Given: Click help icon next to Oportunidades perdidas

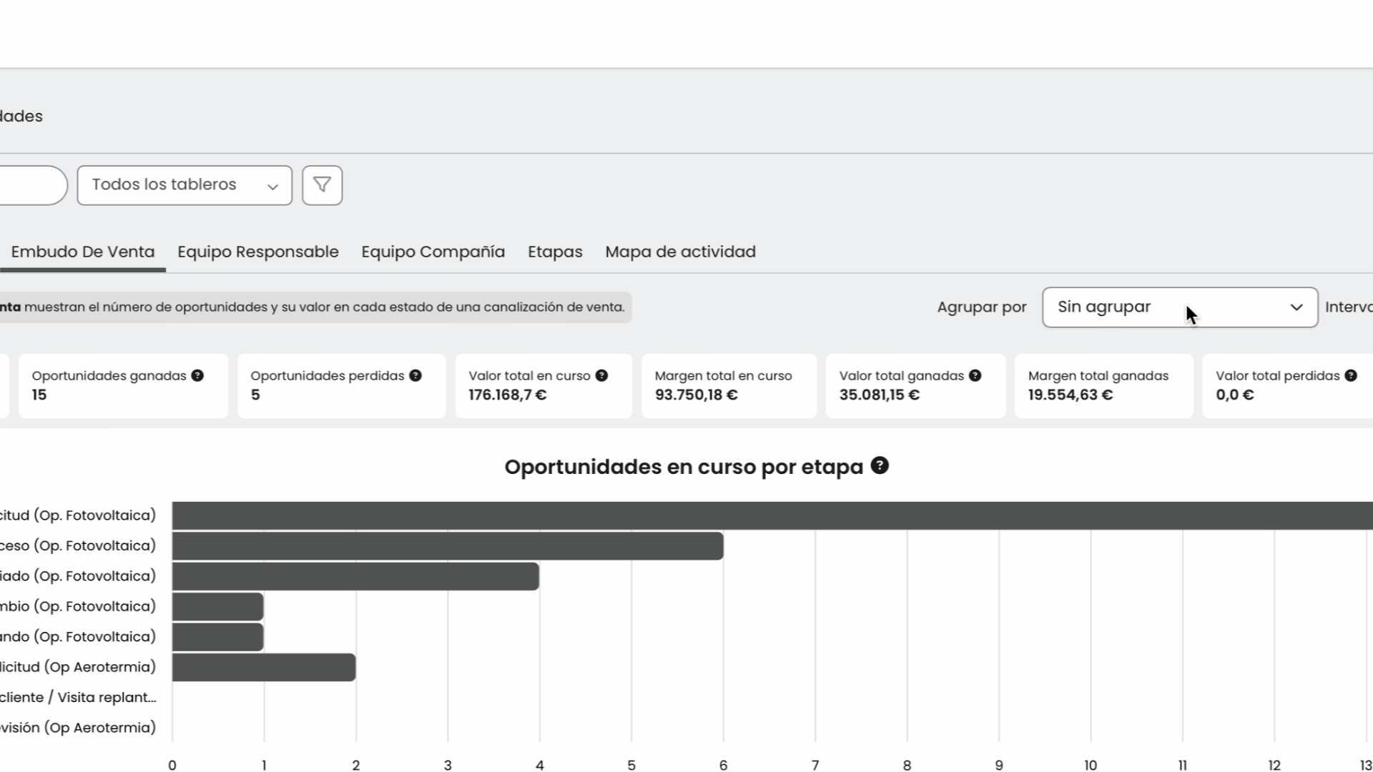Looking at the screenshot, I should click(415, 375).
